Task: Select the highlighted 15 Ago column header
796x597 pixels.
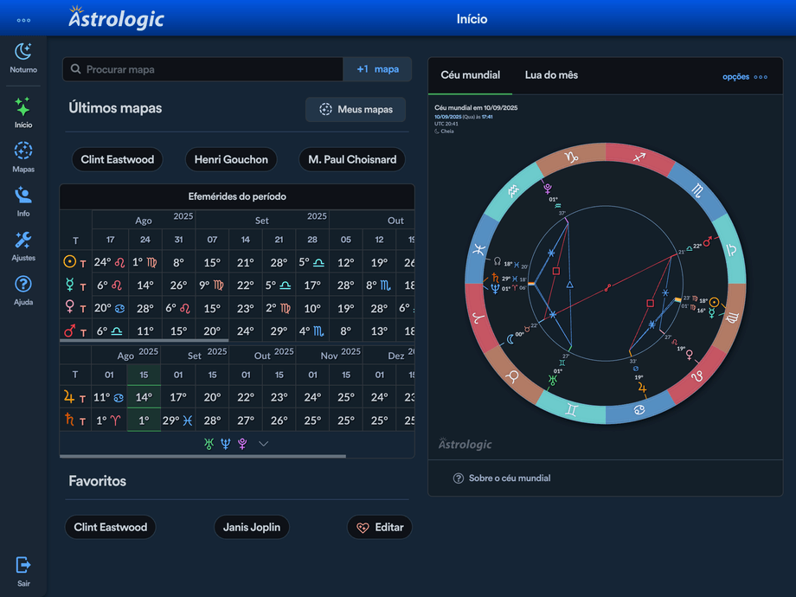Action: [144, 375]
